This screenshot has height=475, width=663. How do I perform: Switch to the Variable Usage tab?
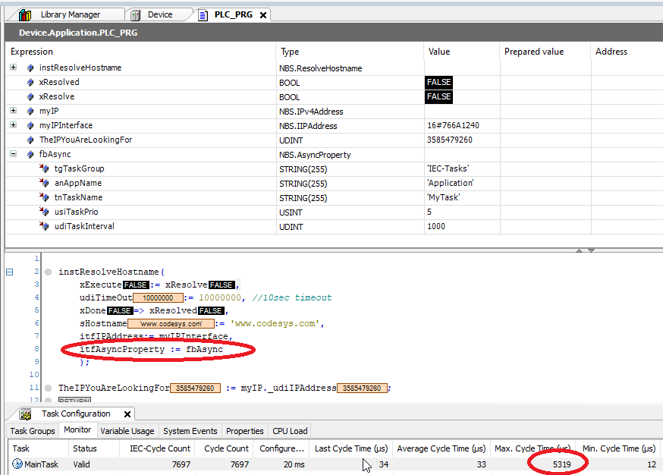tap(128, 431)
